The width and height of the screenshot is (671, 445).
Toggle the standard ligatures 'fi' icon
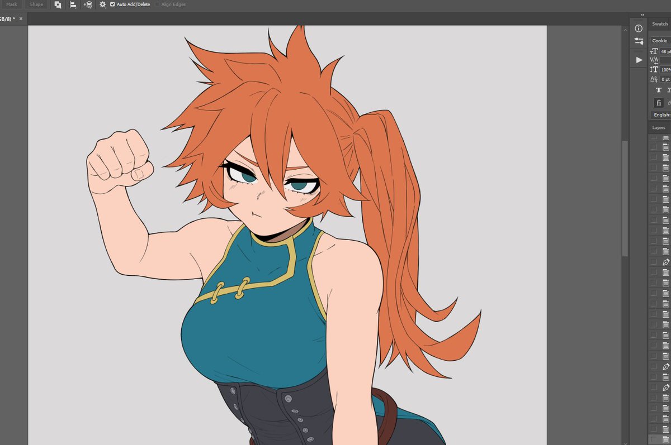[x=658, y=103]
